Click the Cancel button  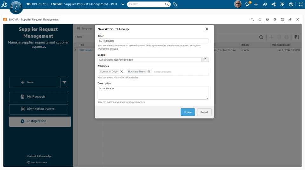pyautogui.click(x=204, y=112)
